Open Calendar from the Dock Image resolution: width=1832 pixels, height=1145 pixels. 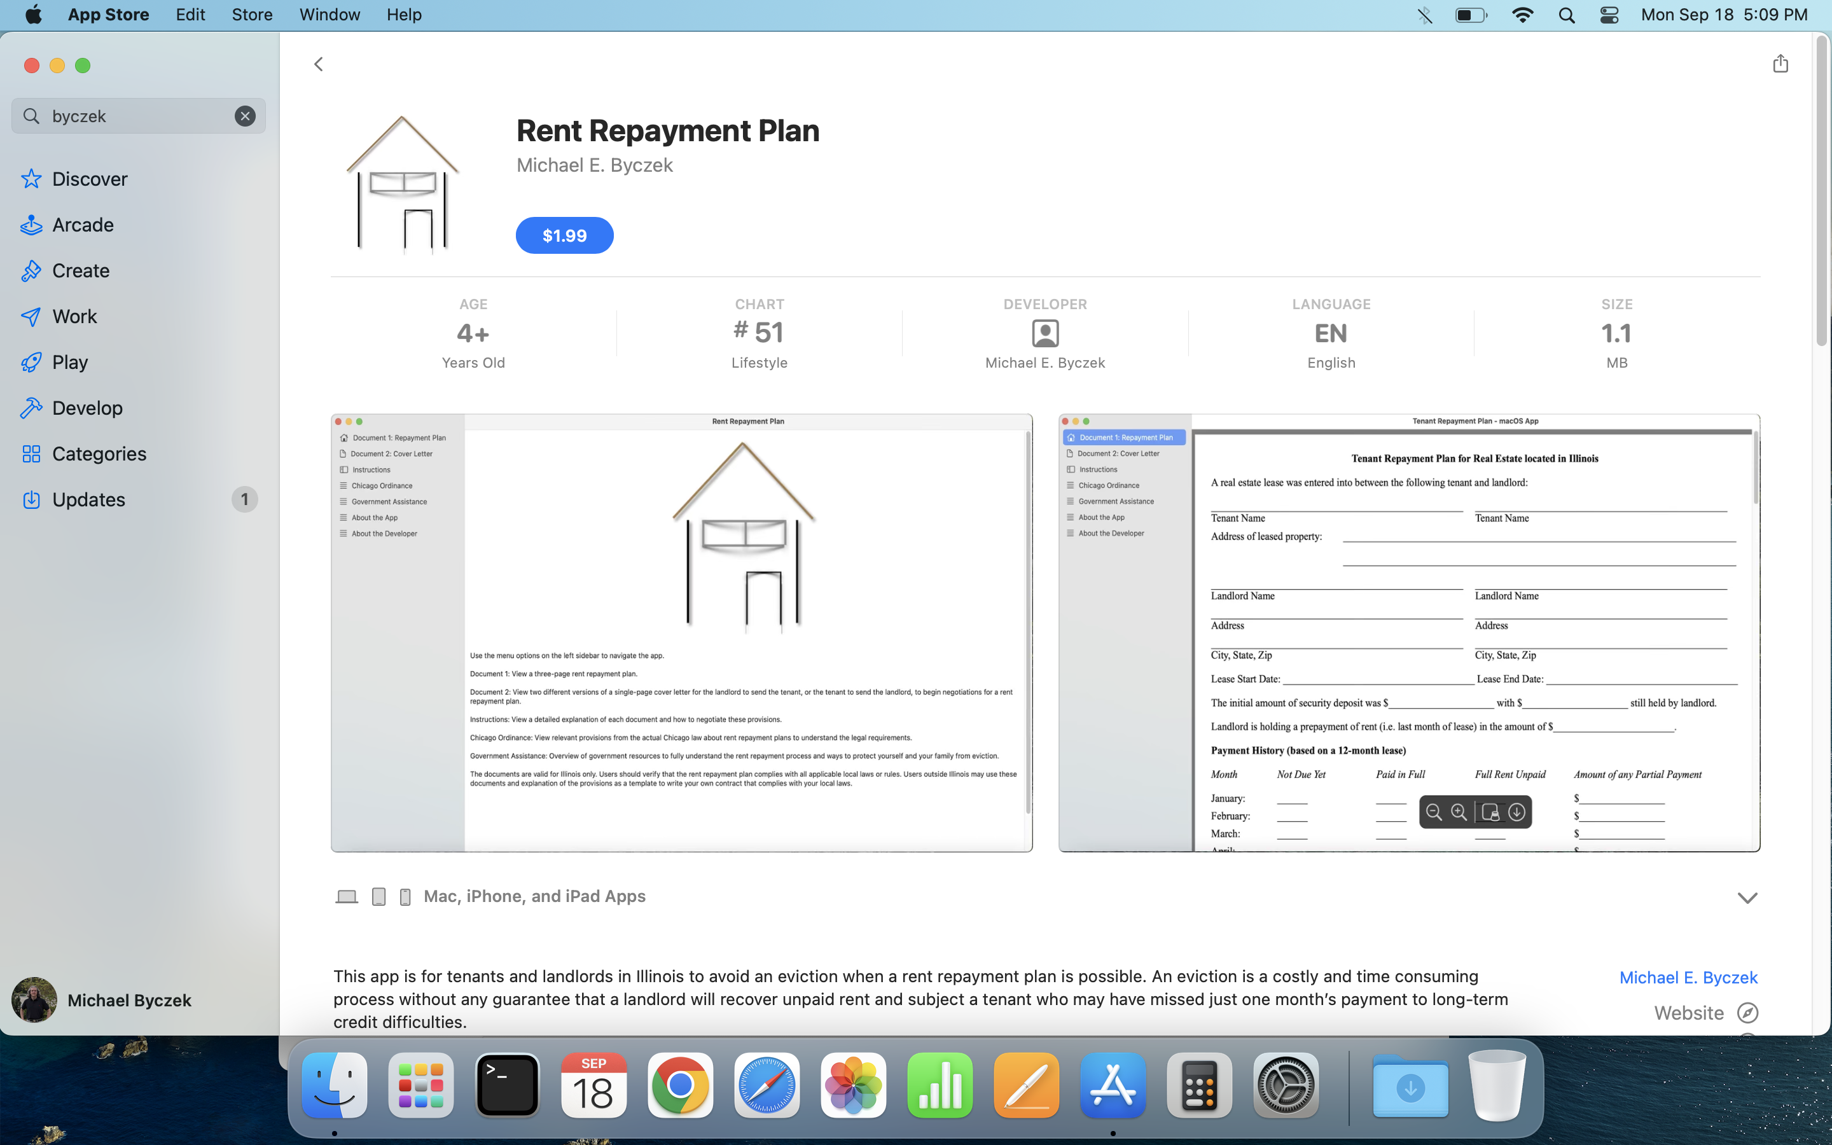click(593, 1085)
